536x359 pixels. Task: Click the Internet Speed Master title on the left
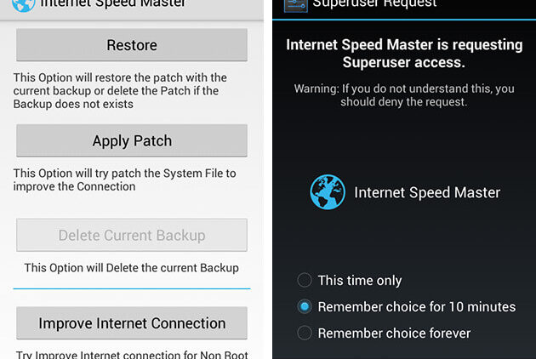point(113,3)
